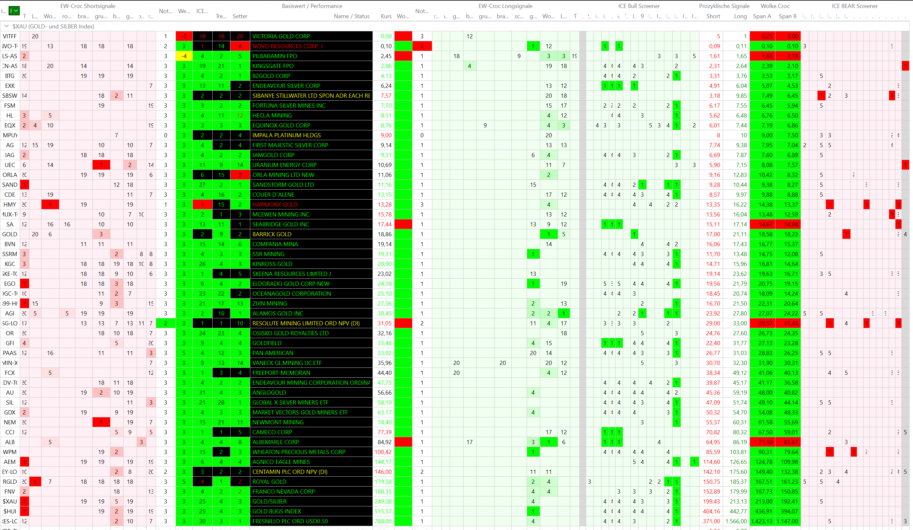
Task: Click the GDX ticker cell
Action: pyautogui.click(x=10, y=412)
